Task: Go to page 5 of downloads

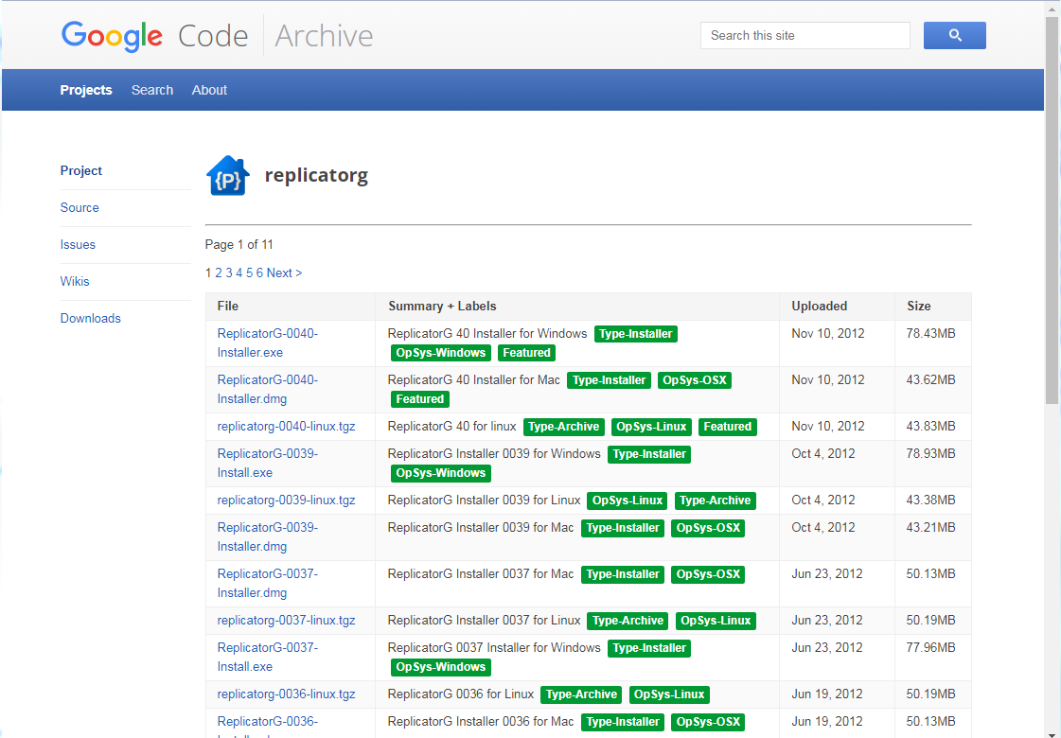Action: click(249, 272)
